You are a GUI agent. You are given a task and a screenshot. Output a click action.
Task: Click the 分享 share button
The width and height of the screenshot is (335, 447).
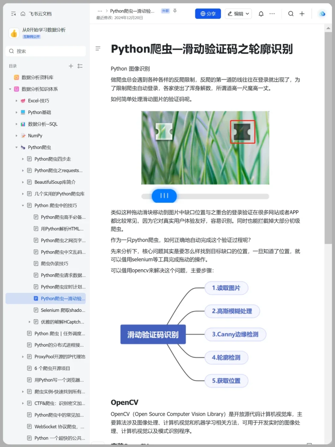click(208, 14)
